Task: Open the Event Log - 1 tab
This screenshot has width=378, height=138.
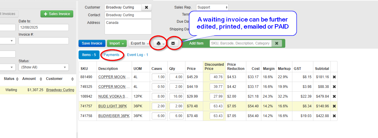Action: (138, 55)
